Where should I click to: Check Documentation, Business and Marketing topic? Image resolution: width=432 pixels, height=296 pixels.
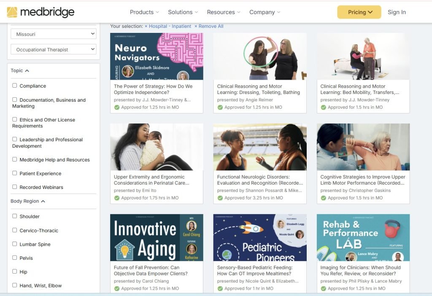pos(15,100)
